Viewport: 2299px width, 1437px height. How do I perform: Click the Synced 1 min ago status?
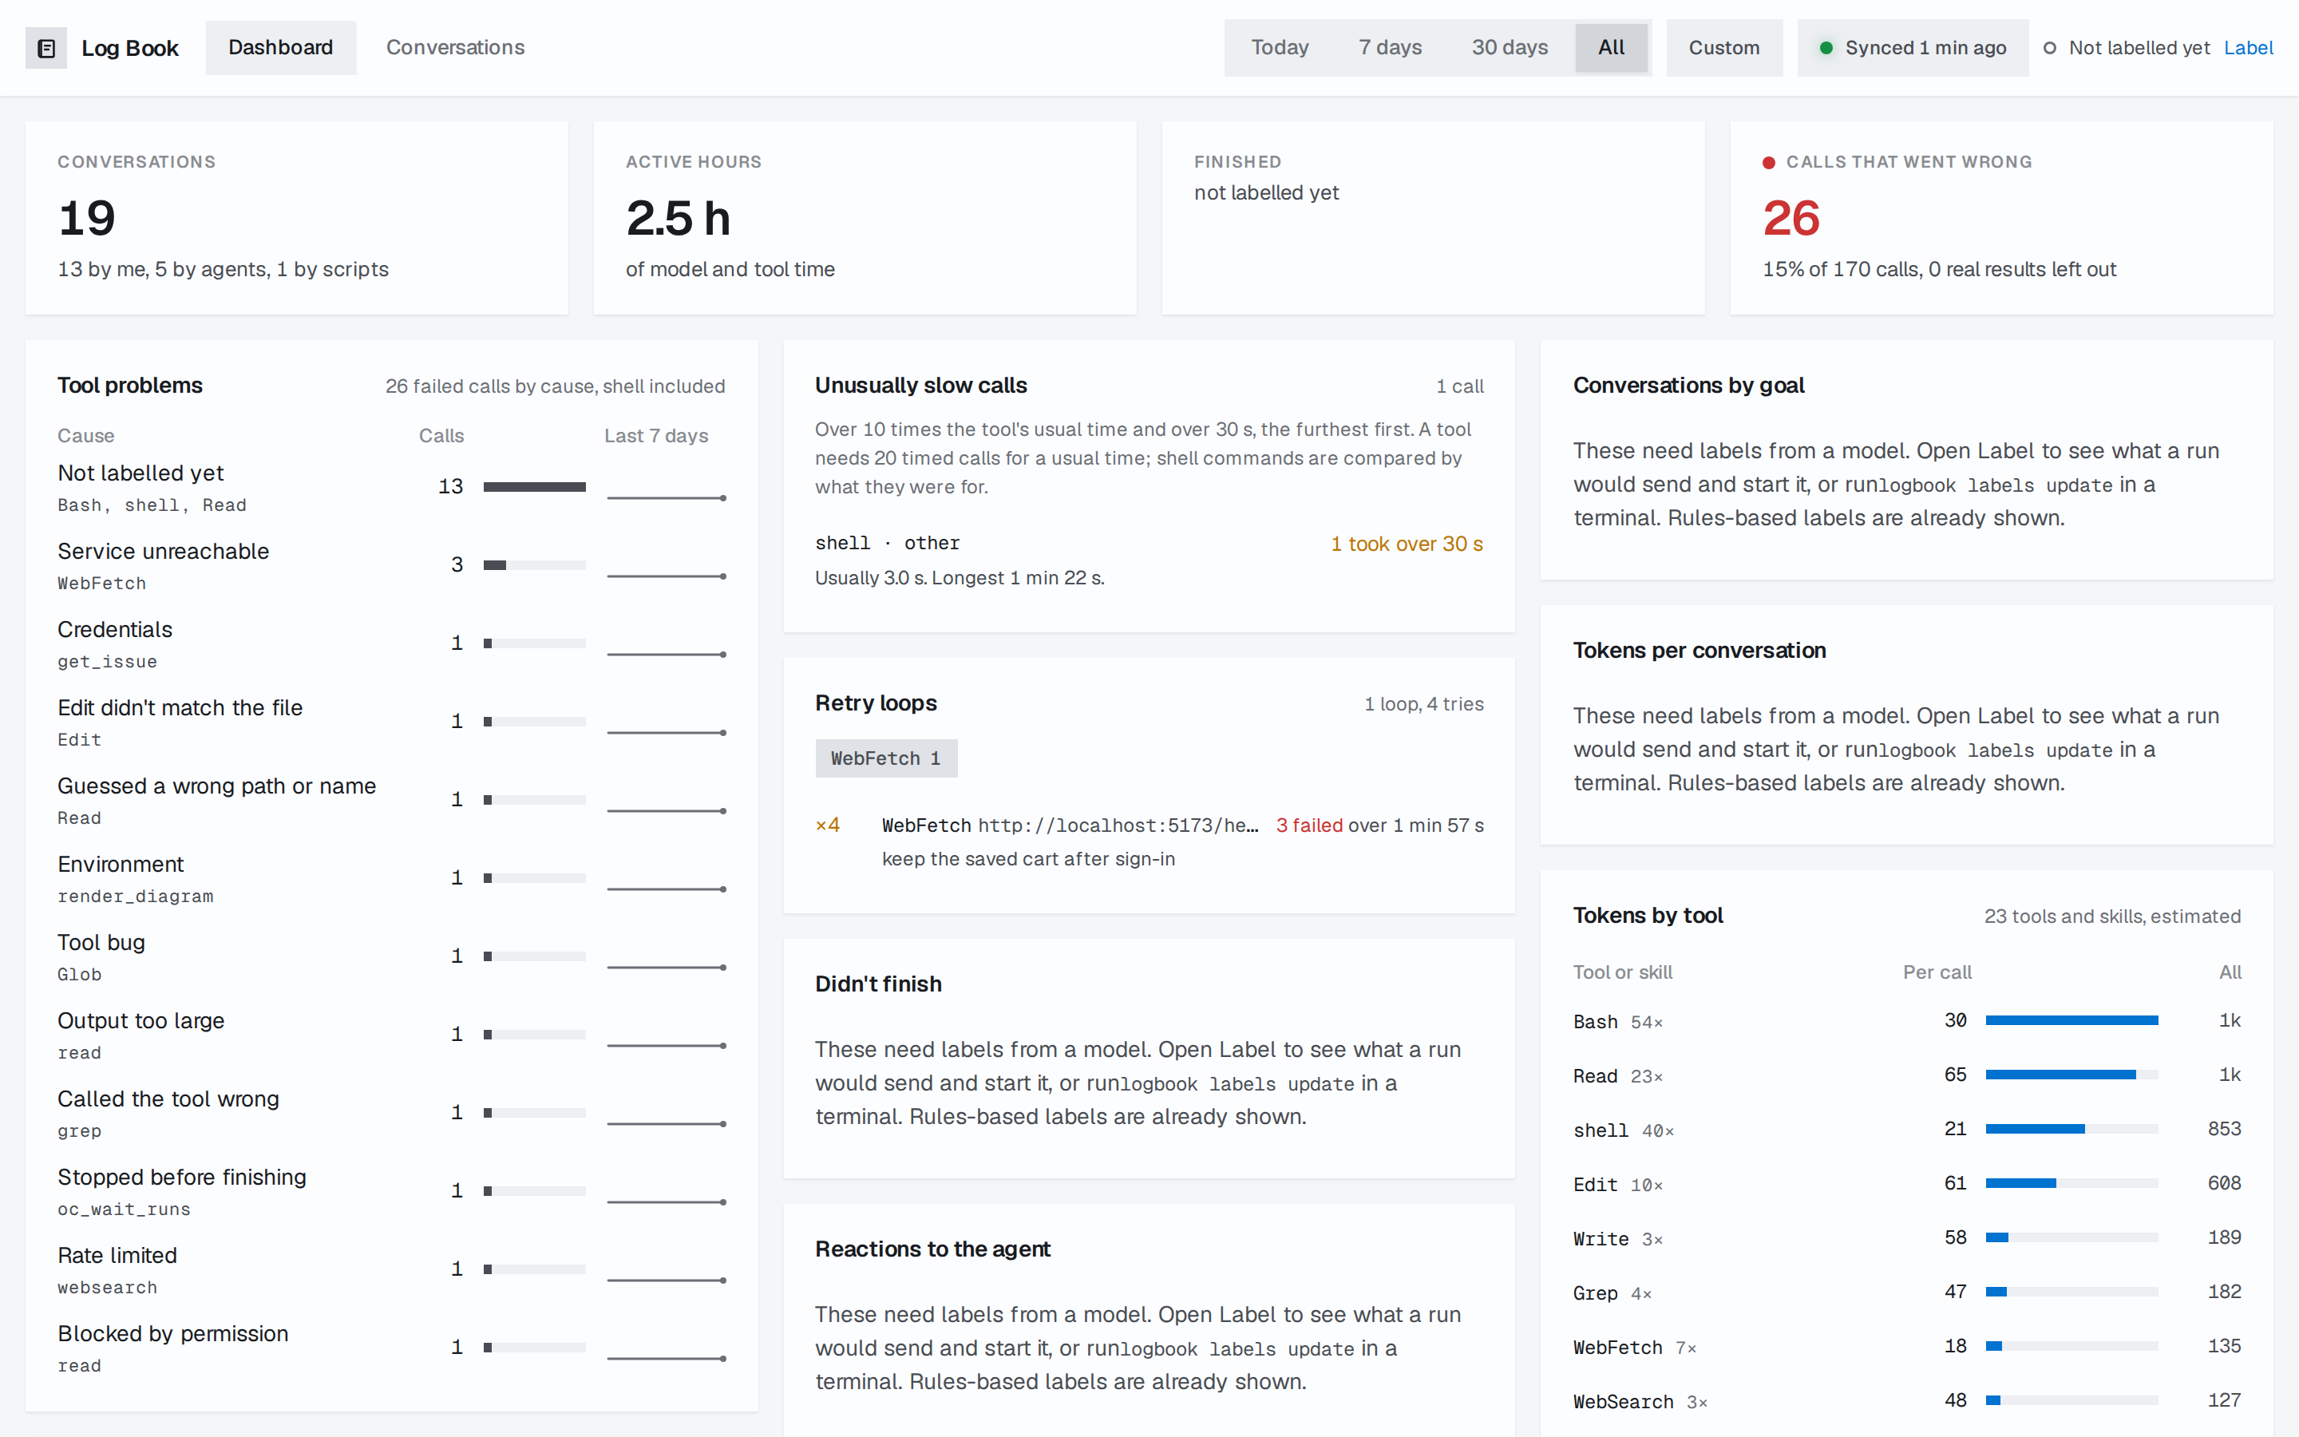point(1913,48)
